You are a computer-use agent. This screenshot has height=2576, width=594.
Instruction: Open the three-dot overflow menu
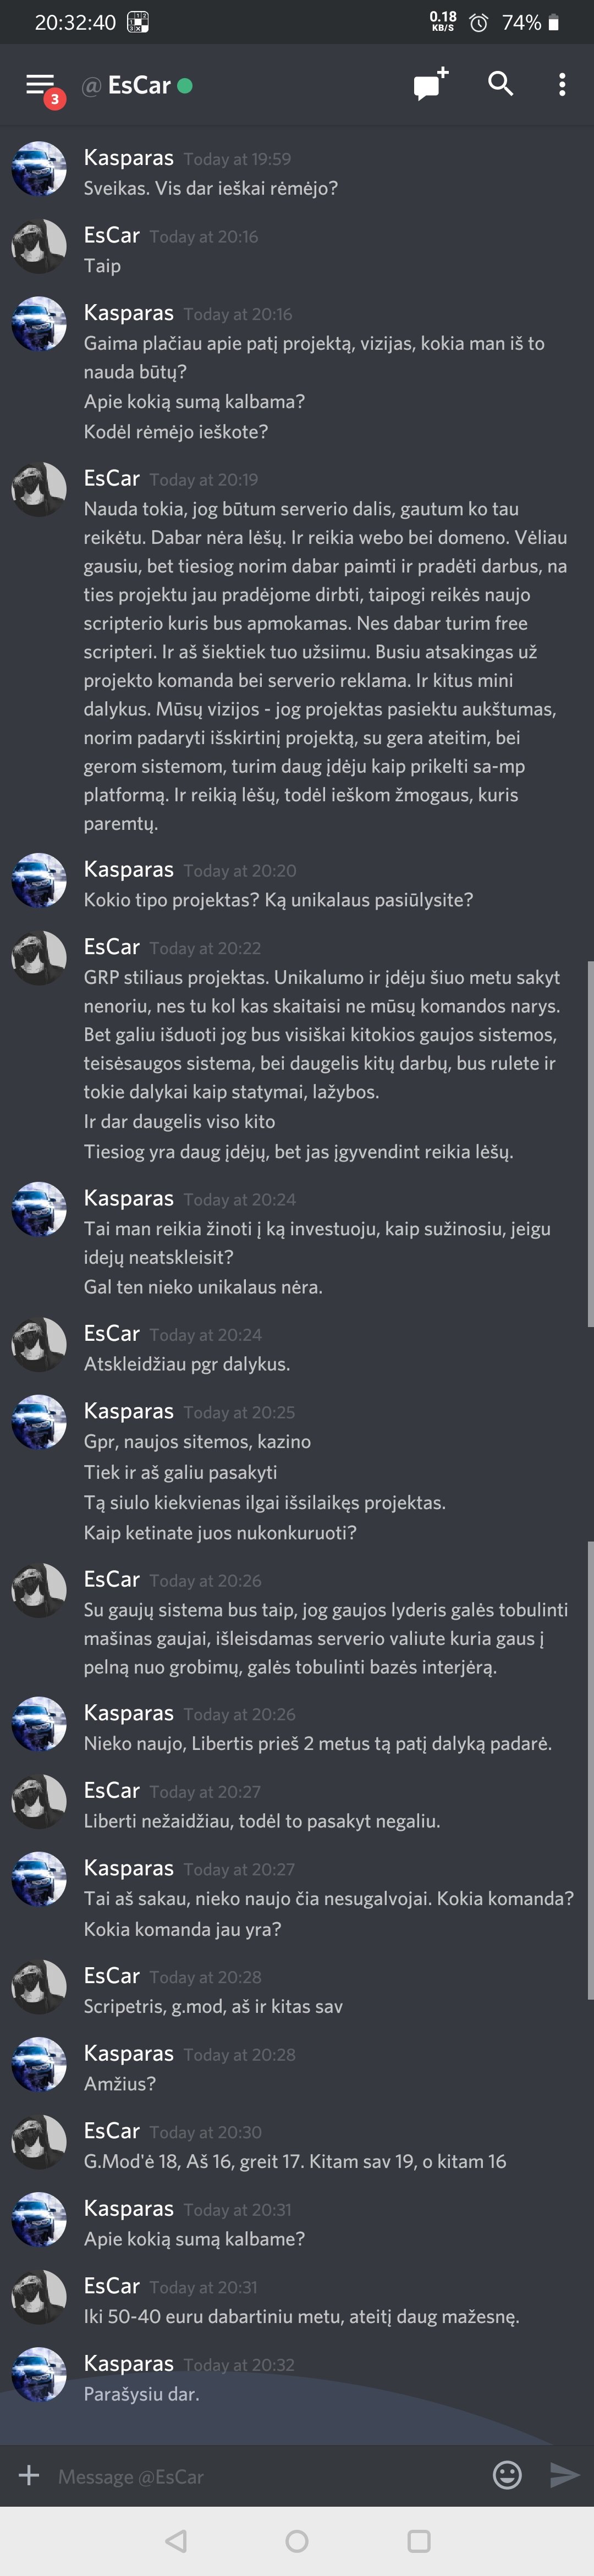point(562,85)
